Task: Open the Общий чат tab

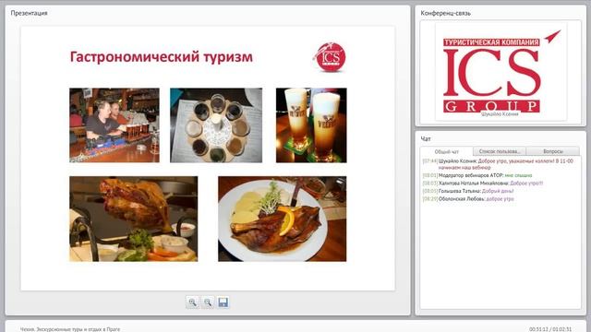Action: [x=447, y=151]
